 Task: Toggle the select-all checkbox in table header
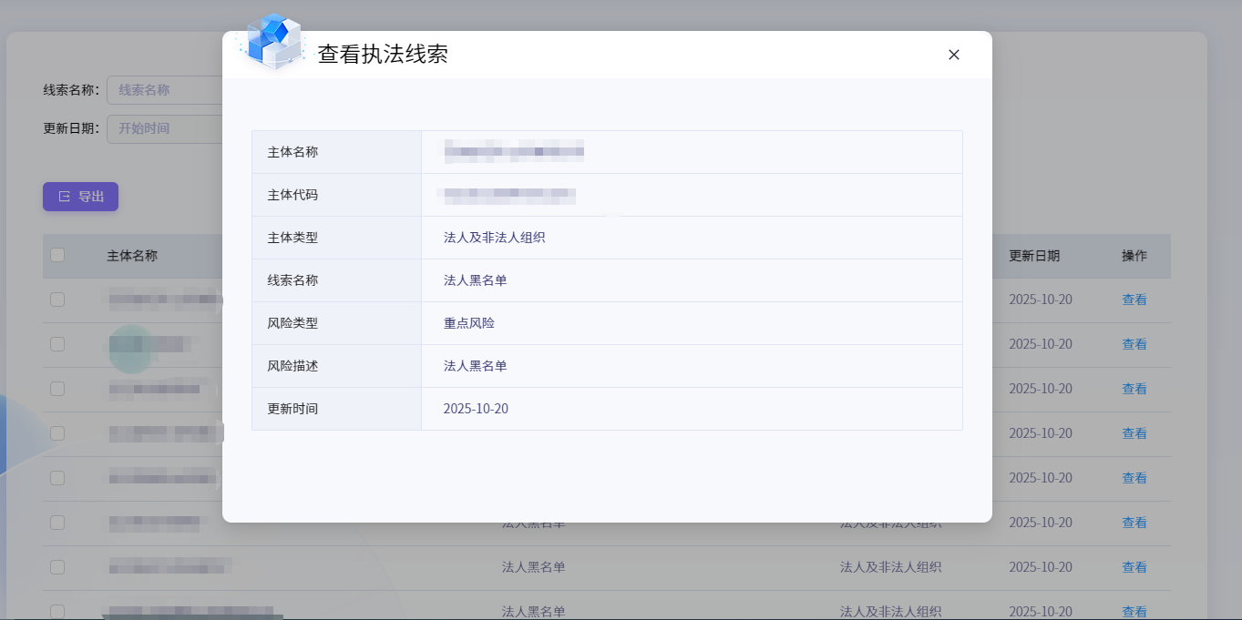[x=57, y=255]
